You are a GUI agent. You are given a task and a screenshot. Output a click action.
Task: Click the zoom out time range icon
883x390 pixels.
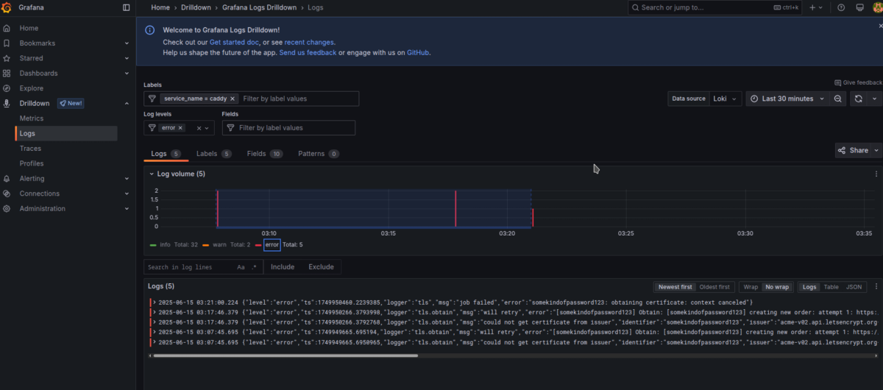coord(838,99)
